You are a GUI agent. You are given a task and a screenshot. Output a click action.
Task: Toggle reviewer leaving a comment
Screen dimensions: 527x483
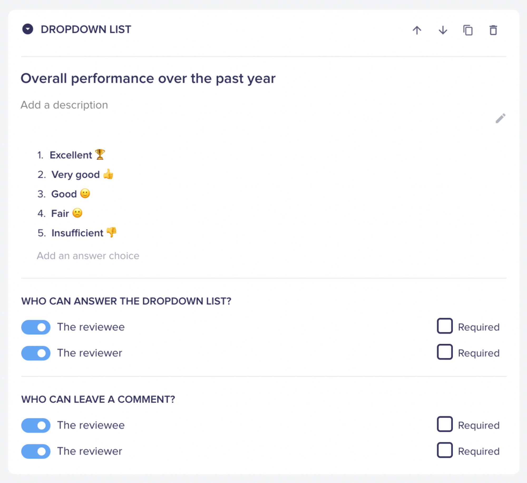(36, 451)
